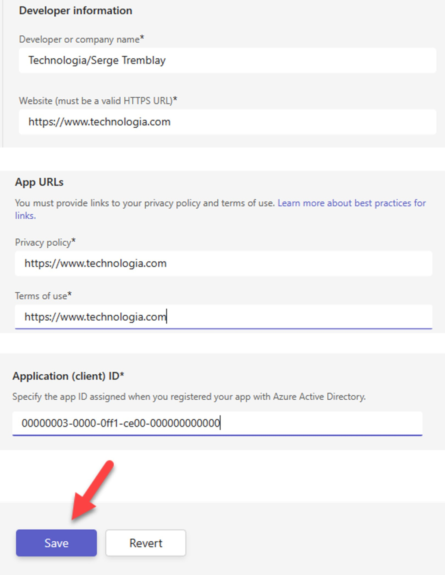Viewport: 445px width, 575px height.
Task: Open 'Learn more about best practices for links' link
Action: [x=351, y=203]
